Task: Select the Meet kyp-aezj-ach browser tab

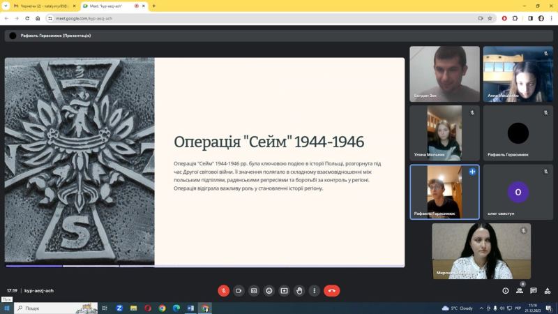Action: pyautogui.click(x=108, y=6)
